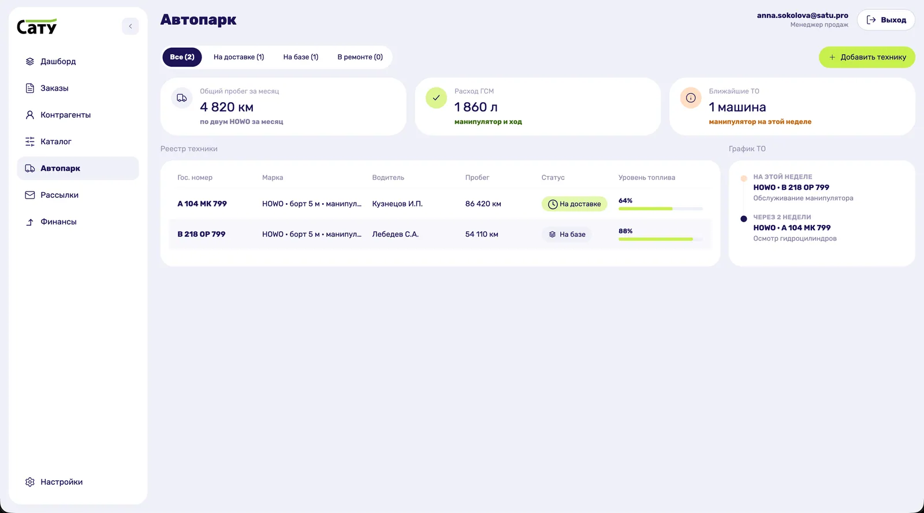This screenshot has width=924, height=513.
Task: Open Дашборд layers icon in sidebar
Action: [x=30, y=61]
